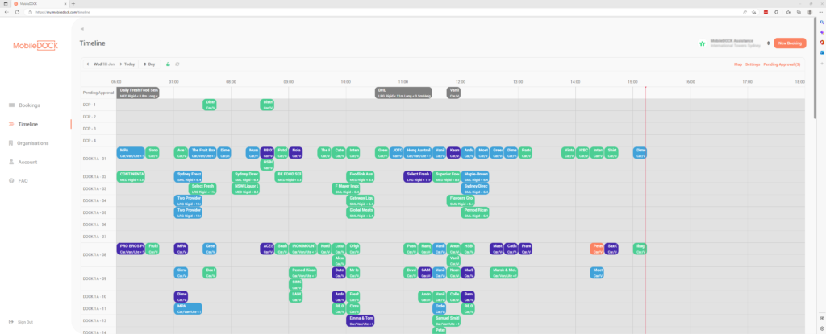This screenshot has width=826, height=334.
Task: Open the orange Pete booking on DOCK 1A-08
Action: coord(597,249)
